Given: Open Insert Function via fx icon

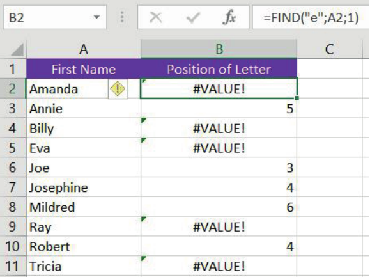Looking at the screenshot, I should (x=229, y=17).
